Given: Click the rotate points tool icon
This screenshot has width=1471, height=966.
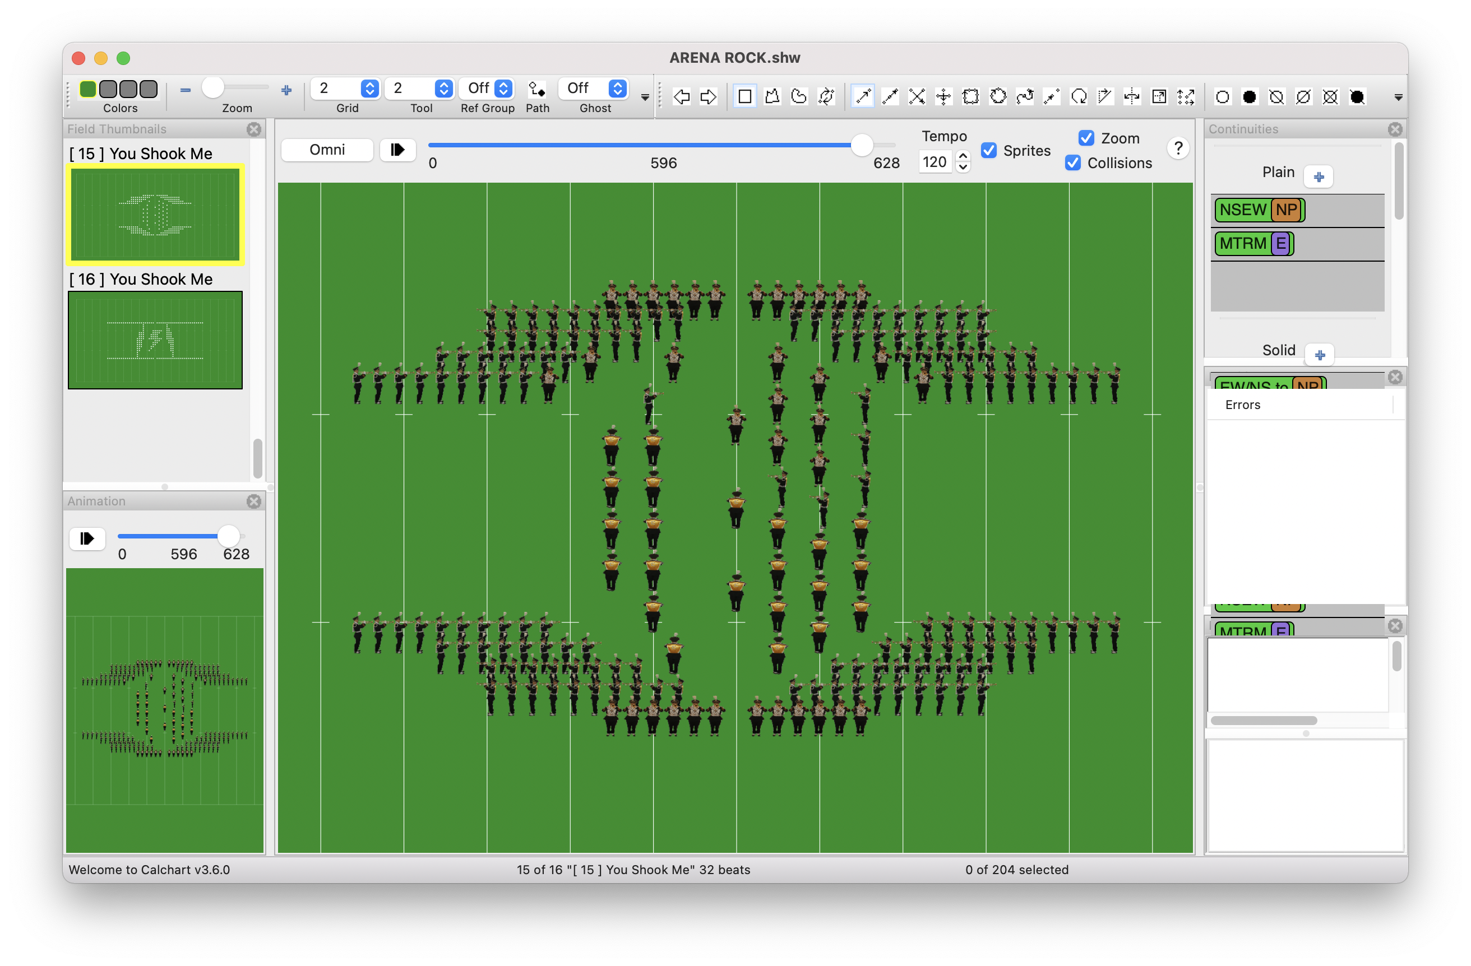Looking at the screenshot, I should (1079, 97).
